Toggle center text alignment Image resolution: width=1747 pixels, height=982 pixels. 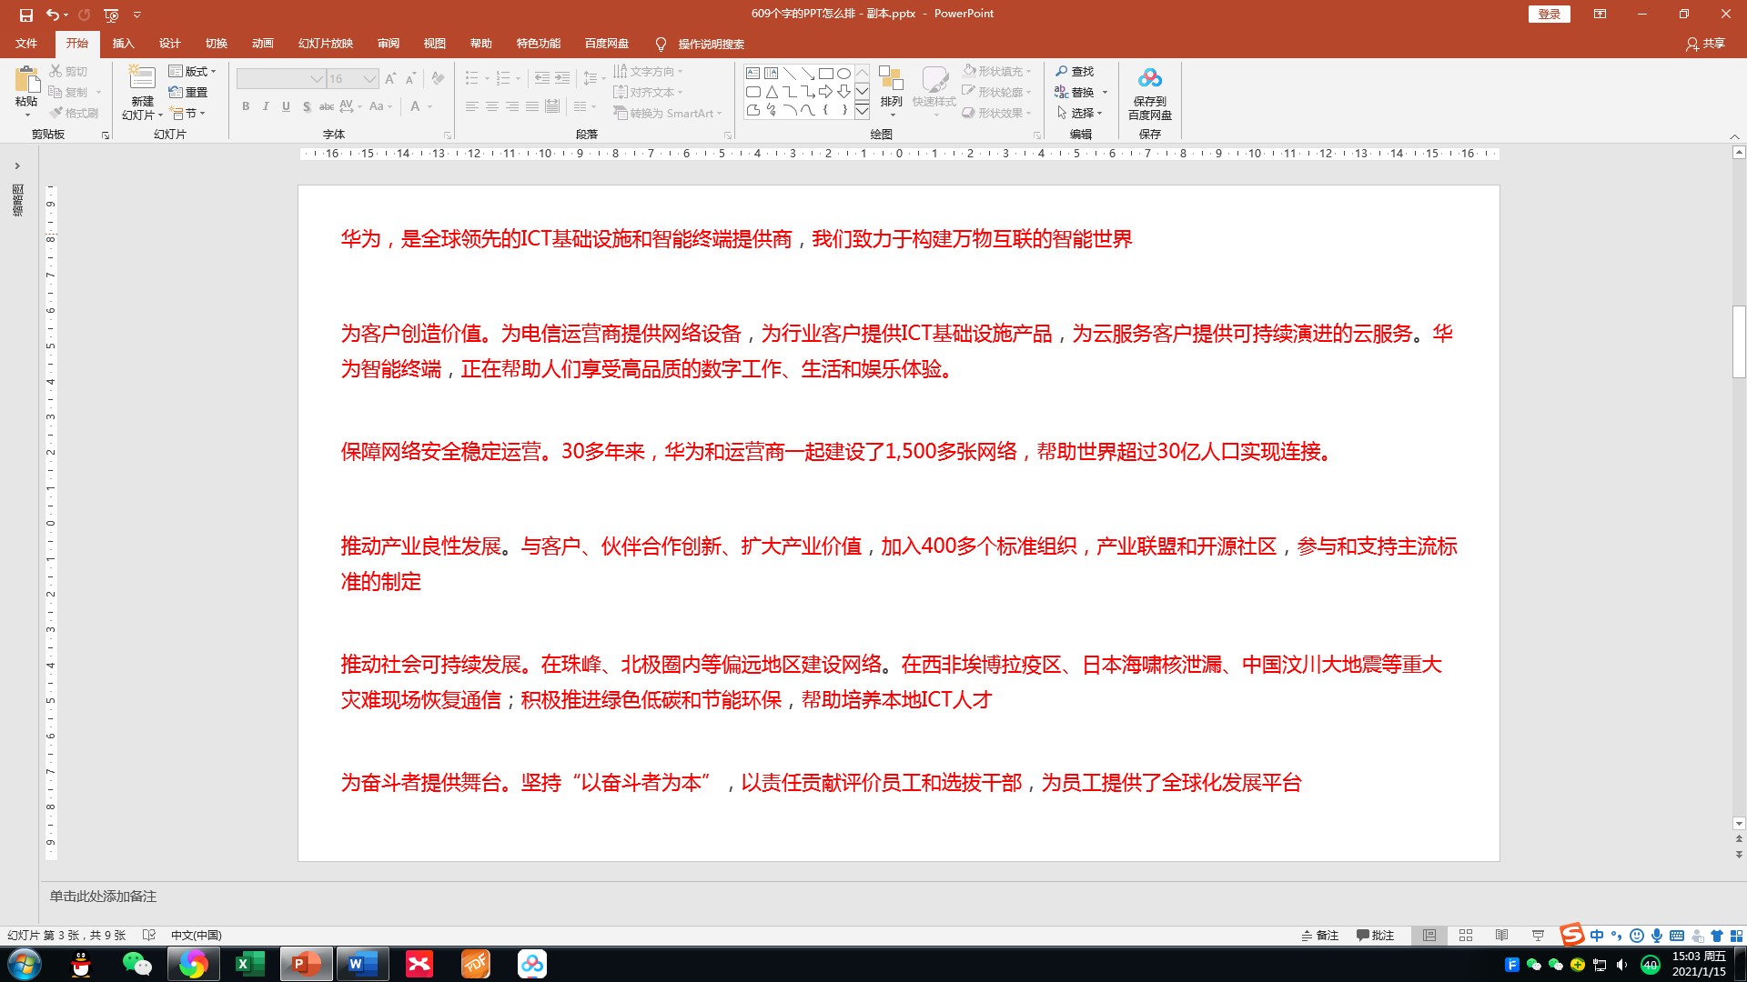(x=492, y=106)
